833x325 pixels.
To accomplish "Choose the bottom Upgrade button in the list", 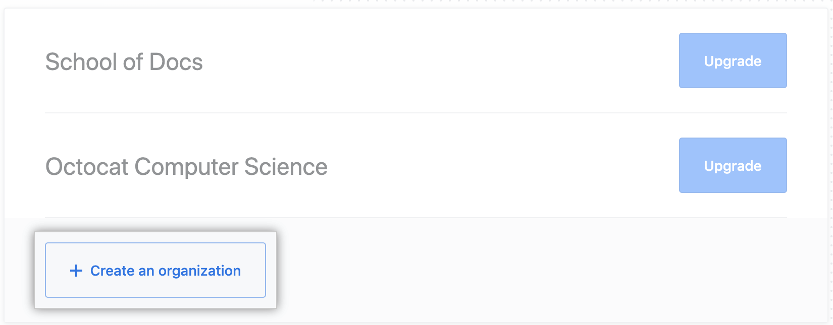I will point(733,166).
